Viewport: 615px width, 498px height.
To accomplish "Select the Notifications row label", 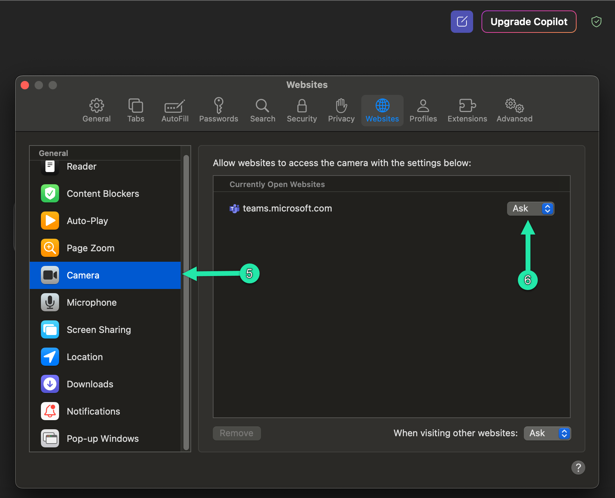I will click(x=93, y=411).
